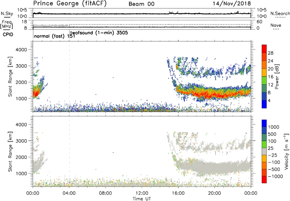Click the 2000 tick on velocity panel
Viewport: 290px width, 201px height.
tap(21, 157)
